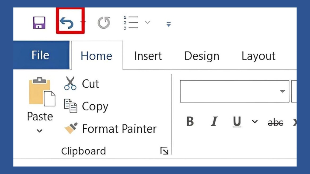Toggle Bold formatting
The width and height of the screenshot is (310, 174).
pos(190,121)
